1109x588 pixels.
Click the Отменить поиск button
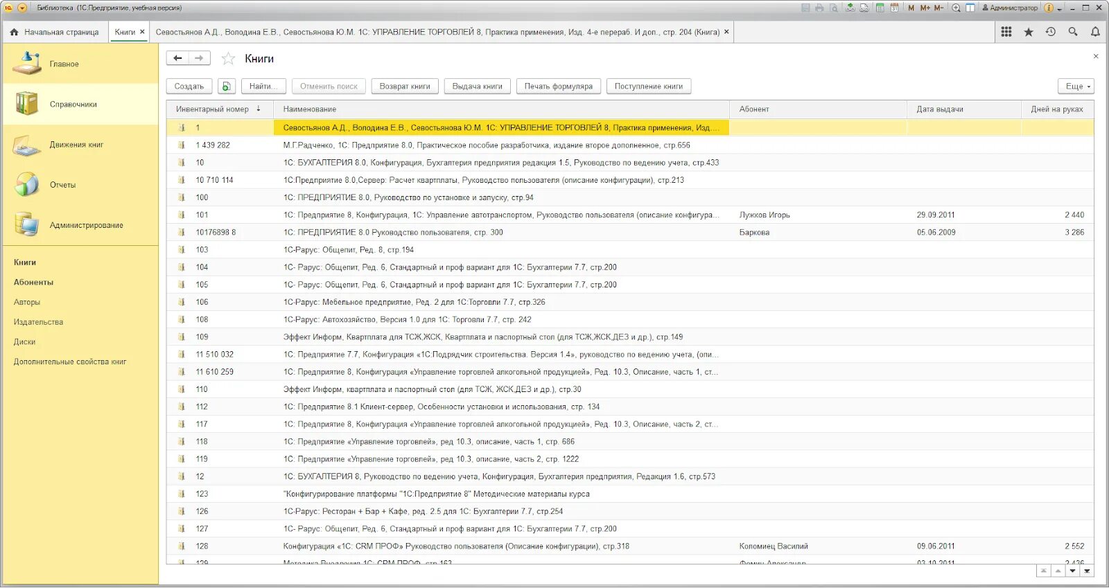point(329,87)
